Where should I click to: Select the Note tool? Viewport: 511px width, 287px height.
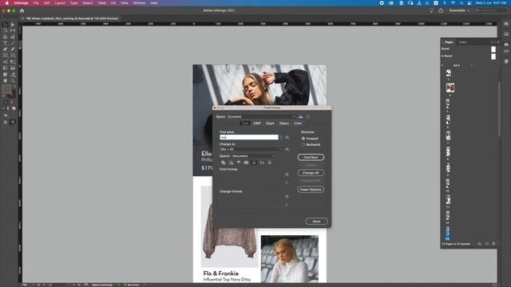6,74
